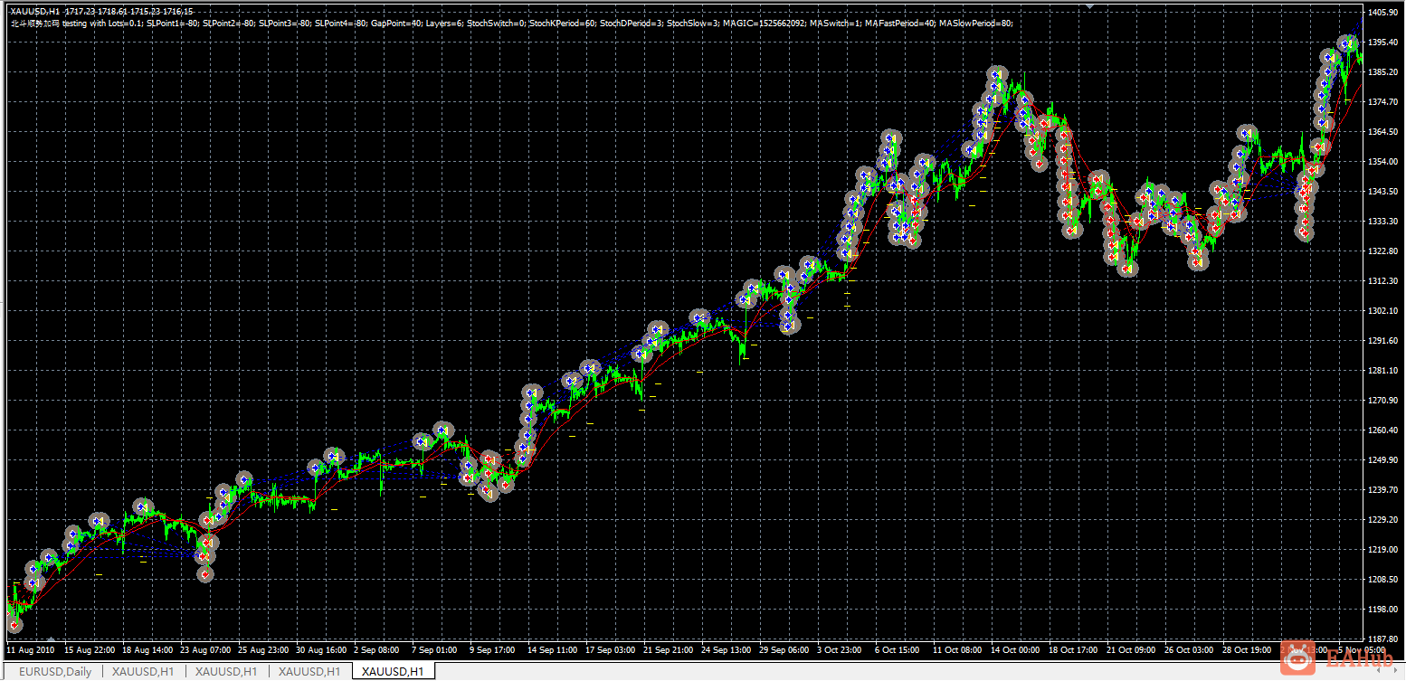Click the 1302.10 price label

coord(1385,311)
